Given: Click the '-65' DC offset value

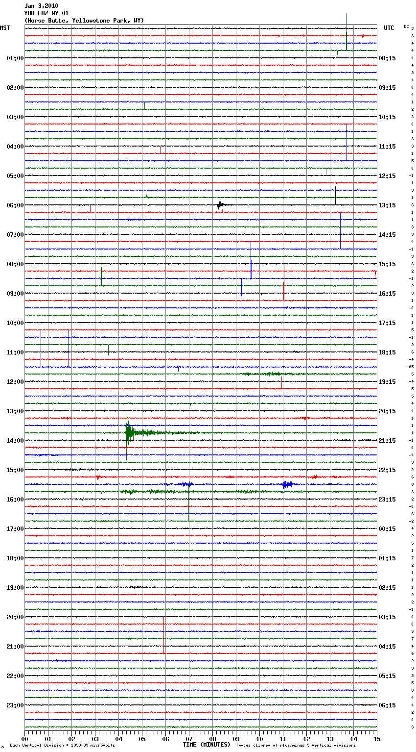Looking at the screenshot, I should (410, 367).
